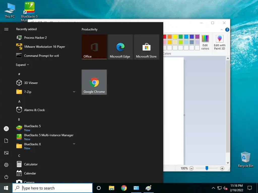This screenshot has width=258, height=193.
Task: Expand the BlueStacks X folder
Action: pyautogui.click(x=74, y=144)
